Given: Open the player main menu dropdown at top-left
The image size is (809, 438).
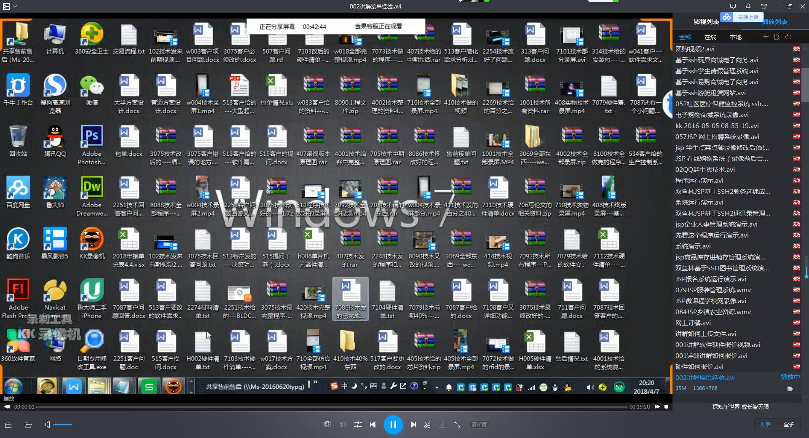Looking at the screenshot, I should point(10,6).
